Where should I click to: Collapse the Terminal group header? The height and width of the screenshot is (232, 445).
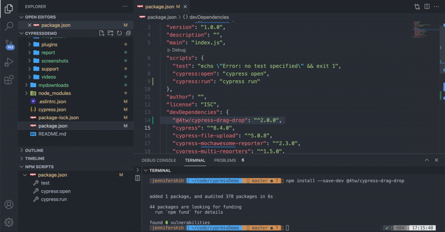(x=146, y=170)
